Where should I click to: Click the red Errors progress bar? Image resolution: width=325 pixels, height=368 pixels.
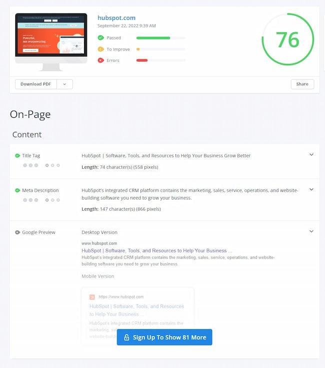[160, 60]
